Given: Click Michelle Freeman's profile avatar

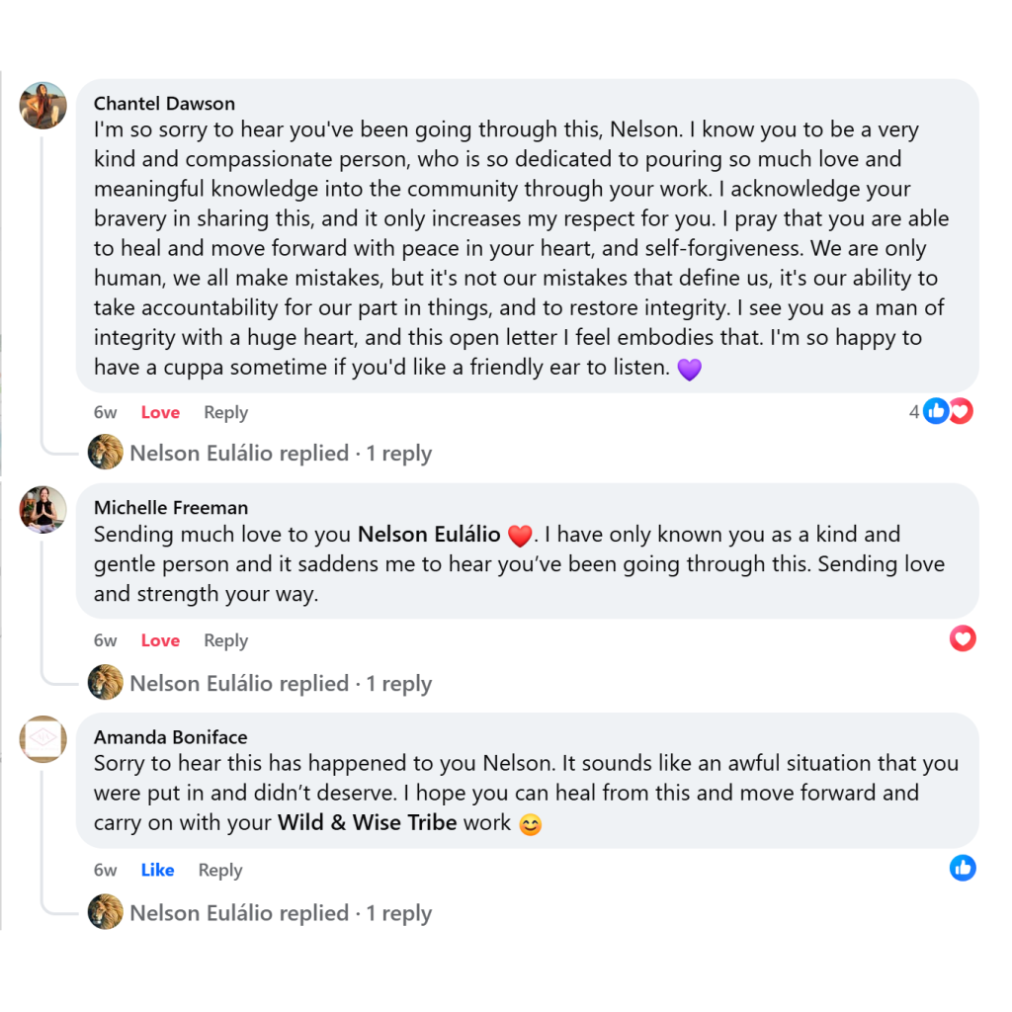Looking at the screenshot, I should pyautogui.click(x=43, y=510).
